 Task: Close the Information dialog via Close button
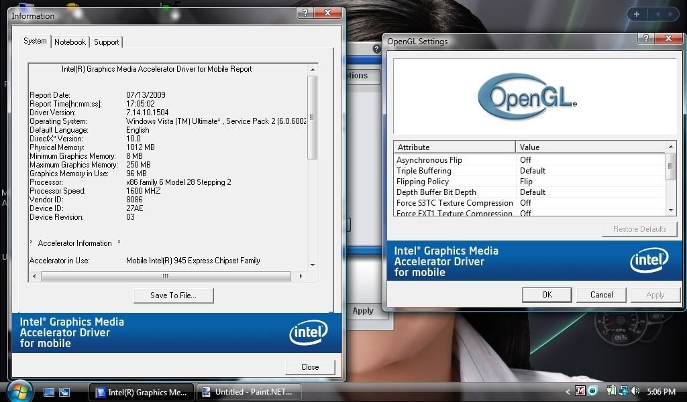point(310,367)
